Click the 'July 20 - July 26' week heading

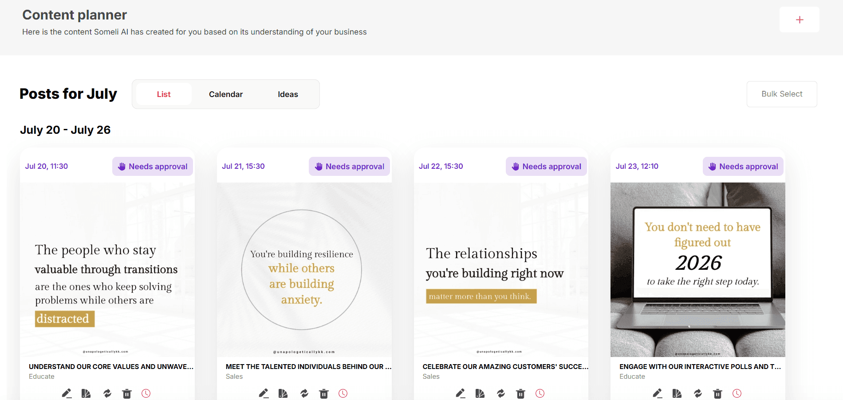coord(65,130)
